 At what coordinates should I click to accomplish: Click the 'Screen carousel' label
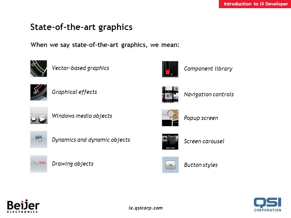(204, 141)
